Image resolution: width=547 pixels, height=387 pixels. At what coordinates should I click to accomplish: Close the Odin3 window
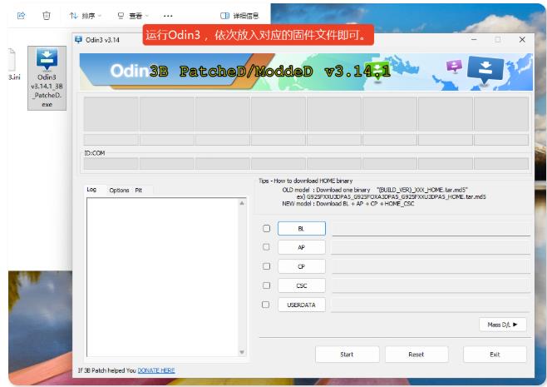click(522, 39)
